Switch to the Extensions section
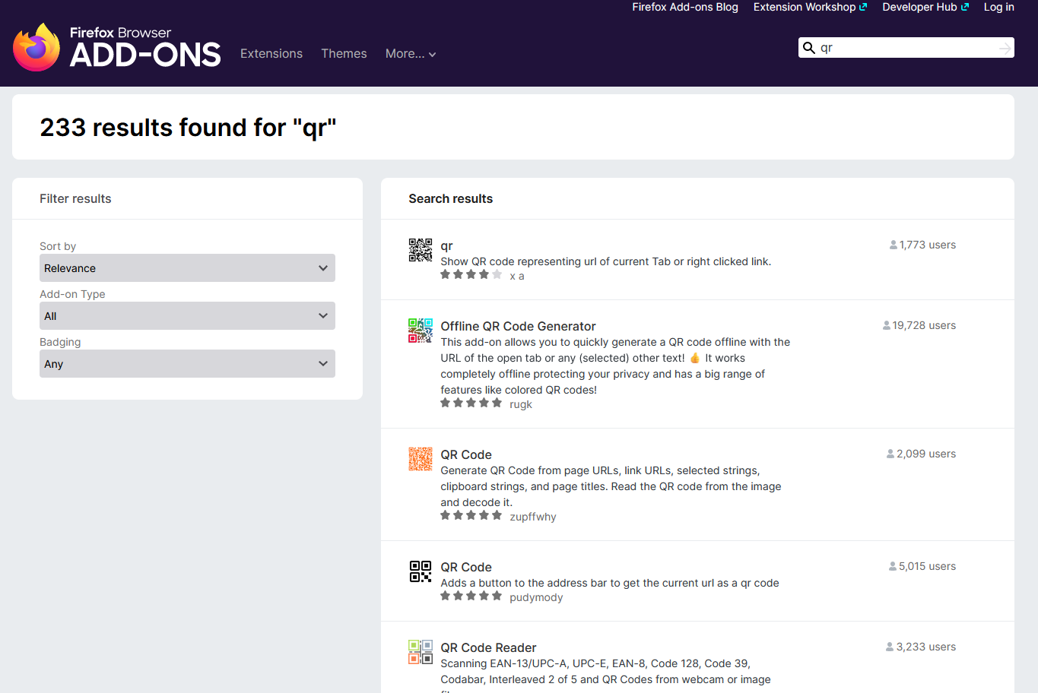The width and height of the screenshot is (1038, 693). 271,53
